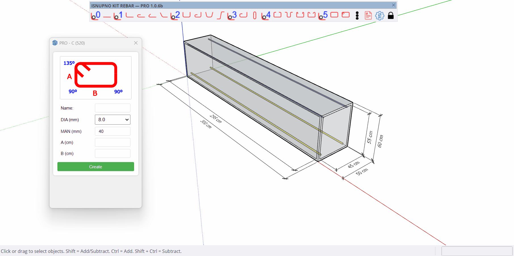The width and height of the screenshot is (514, 256).
Task: Select the narrow closed loop rebar tool
Action: (x=255, y=16)
